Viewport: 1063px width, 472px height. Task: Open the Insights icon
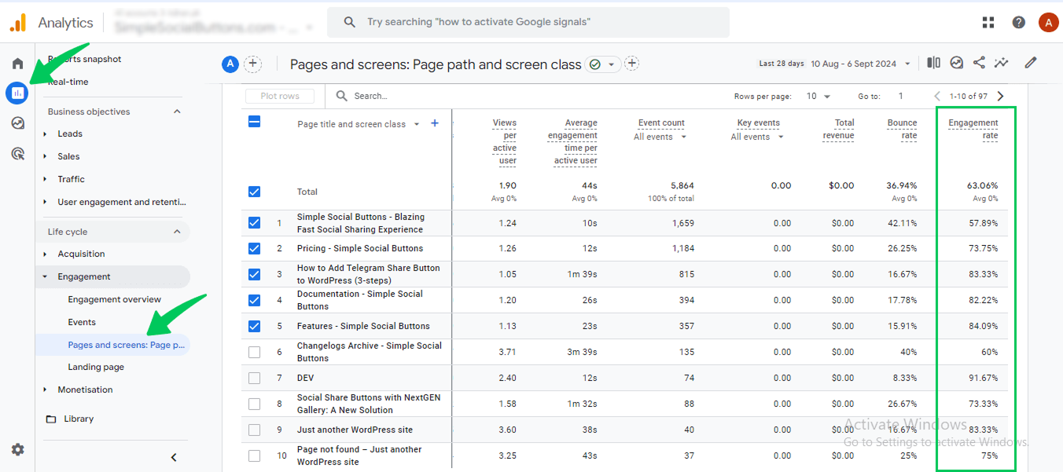[x=957, y=63]
